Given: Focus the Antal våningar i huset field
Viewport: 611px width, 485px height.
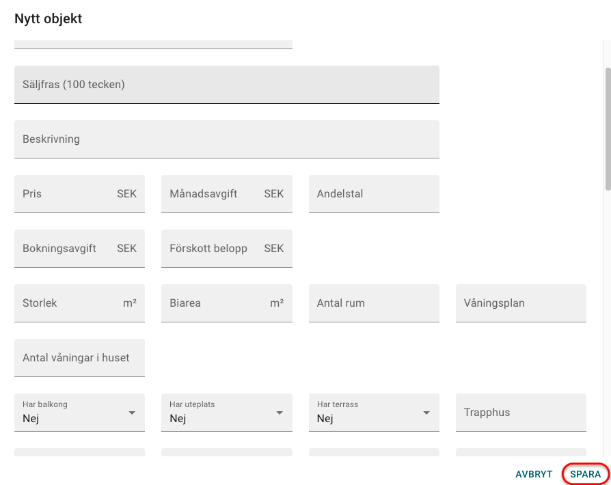Looking at the screenshot, I should tap(79, 358).
